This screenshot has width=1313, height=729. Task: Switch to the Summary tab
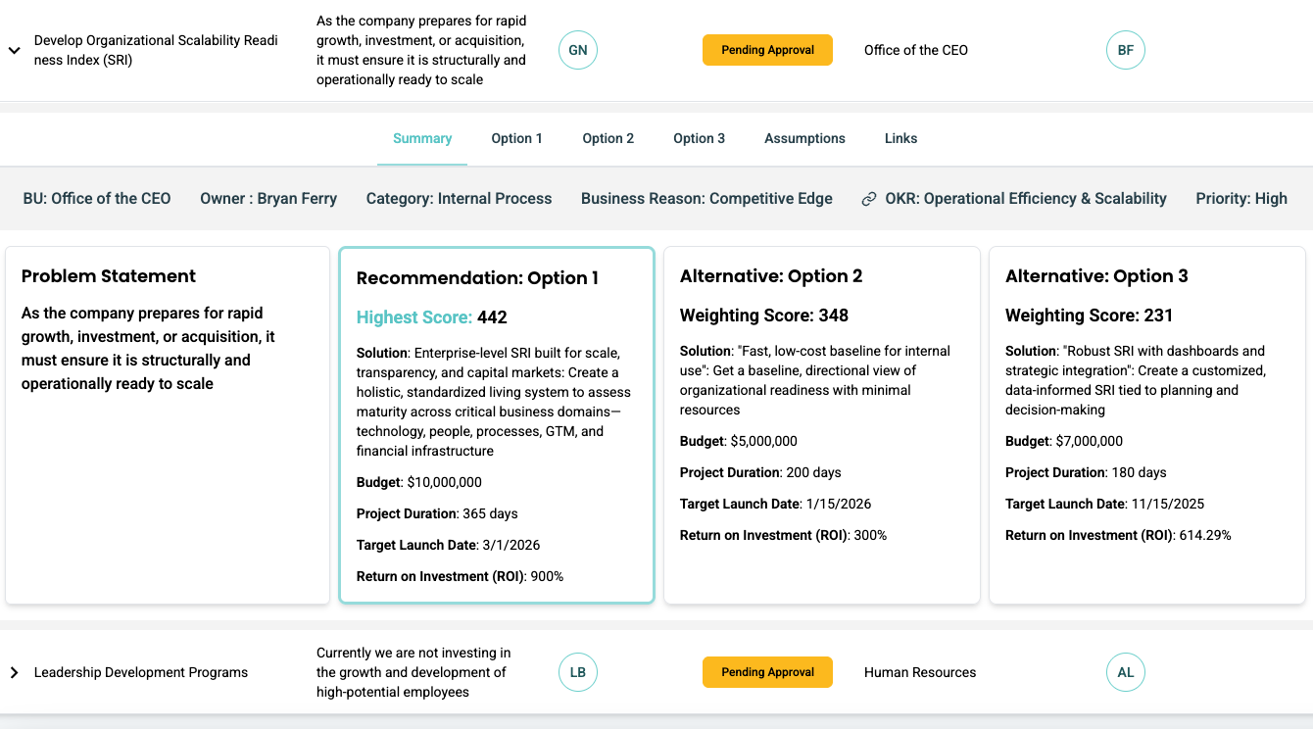click(x=422, y=138)
